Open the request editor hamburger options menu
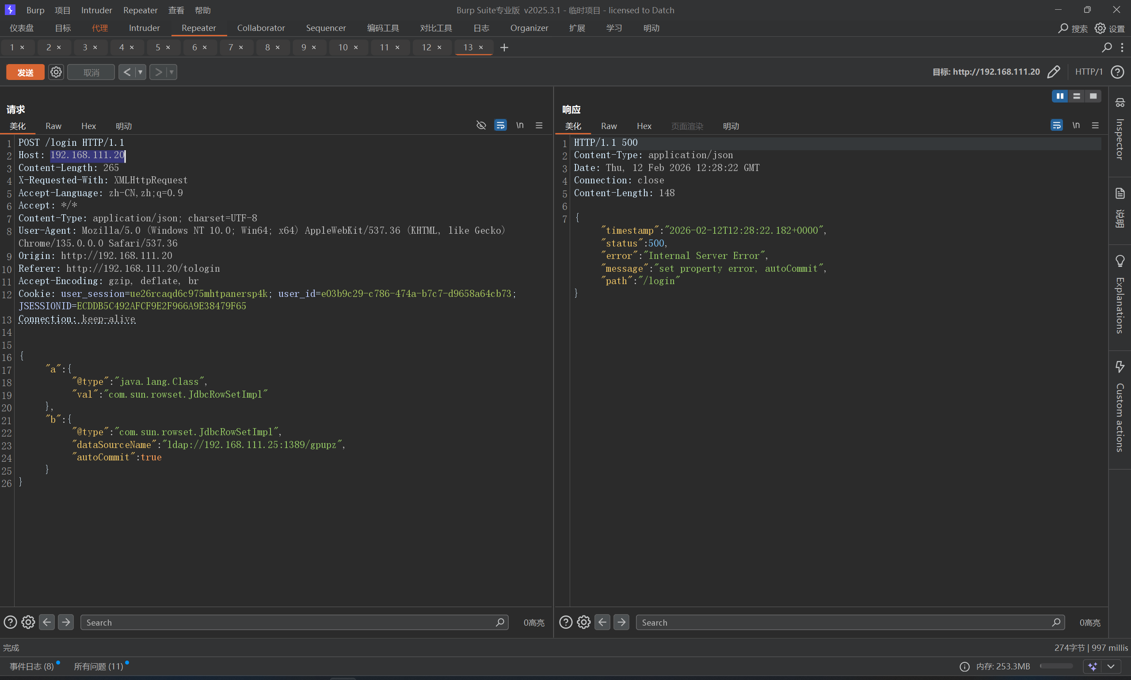 (539, 125)
